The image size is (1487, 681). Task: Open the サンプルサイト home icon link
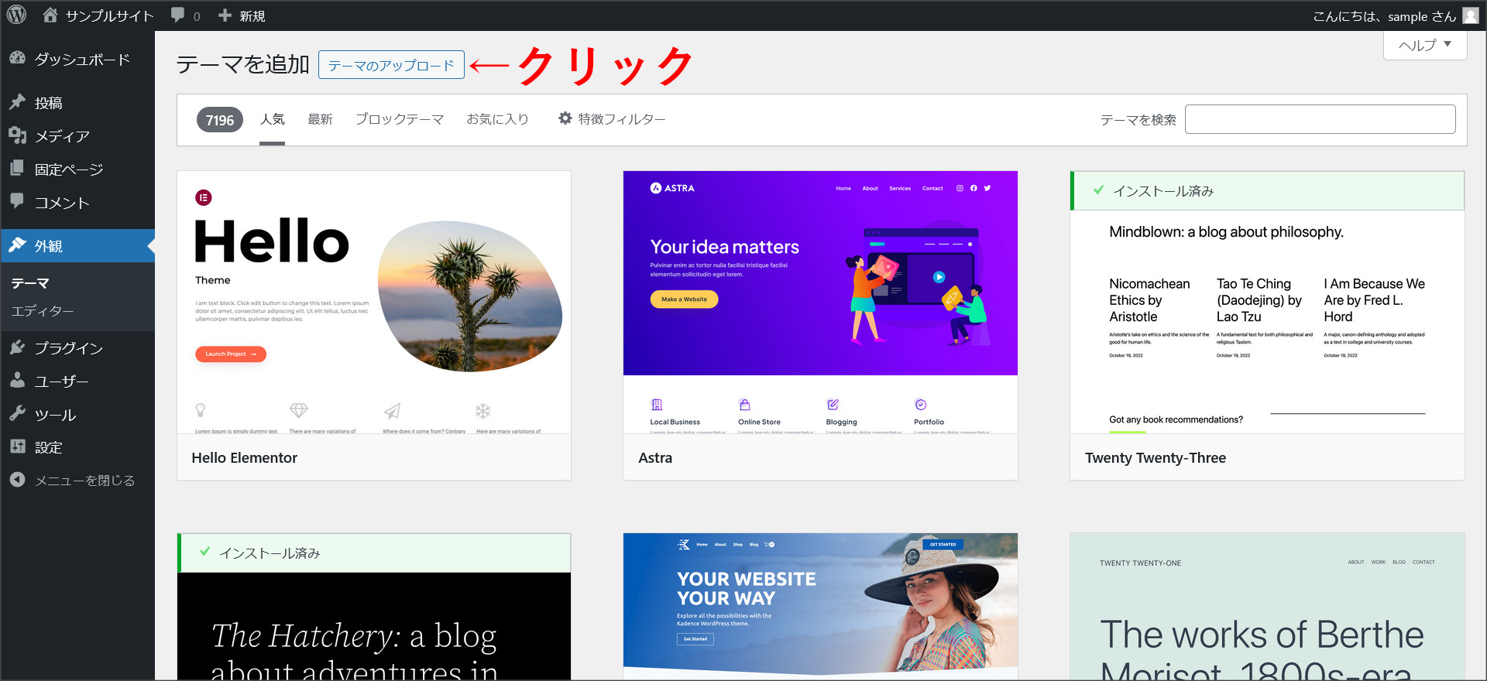[51, 15]
